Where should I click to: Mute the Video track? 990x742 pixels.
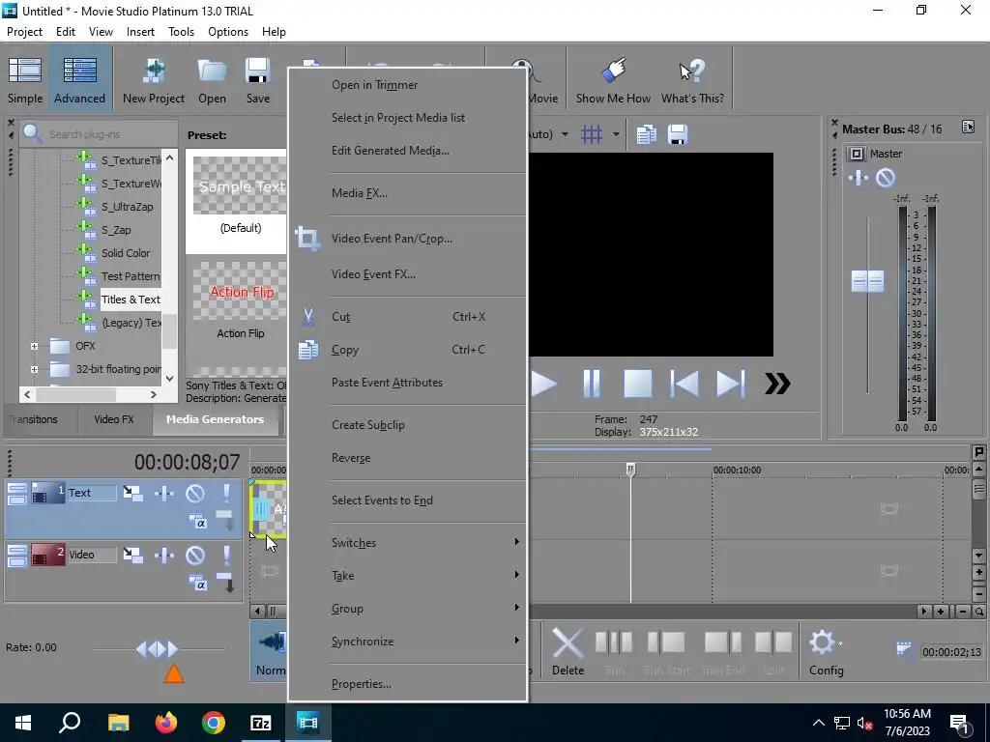coord(195,555)
